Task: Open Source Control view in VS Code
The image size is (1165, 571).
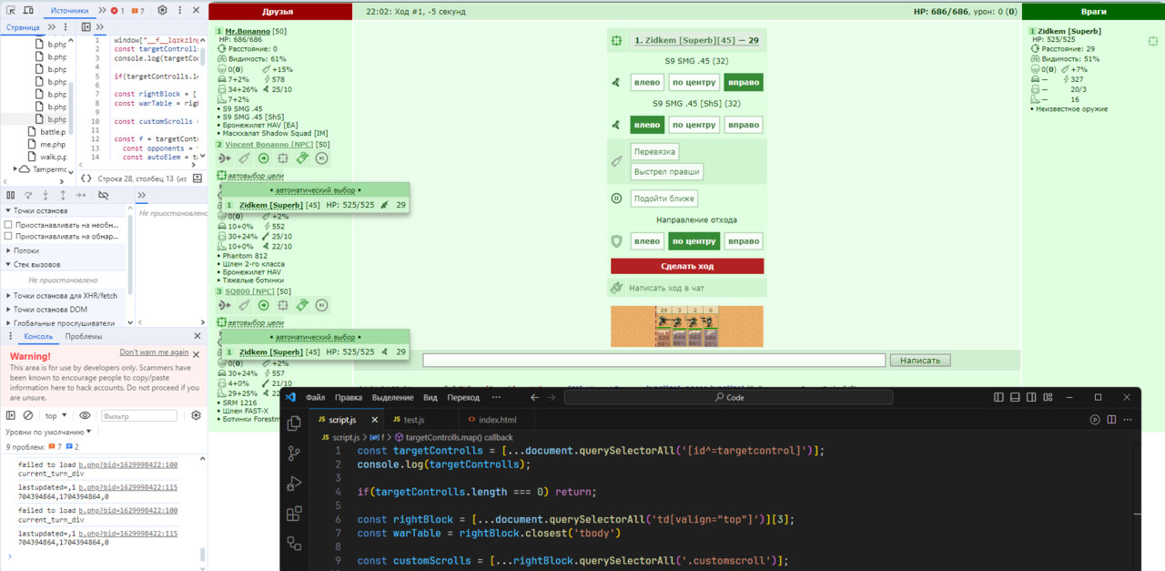Action: point(294,454)
